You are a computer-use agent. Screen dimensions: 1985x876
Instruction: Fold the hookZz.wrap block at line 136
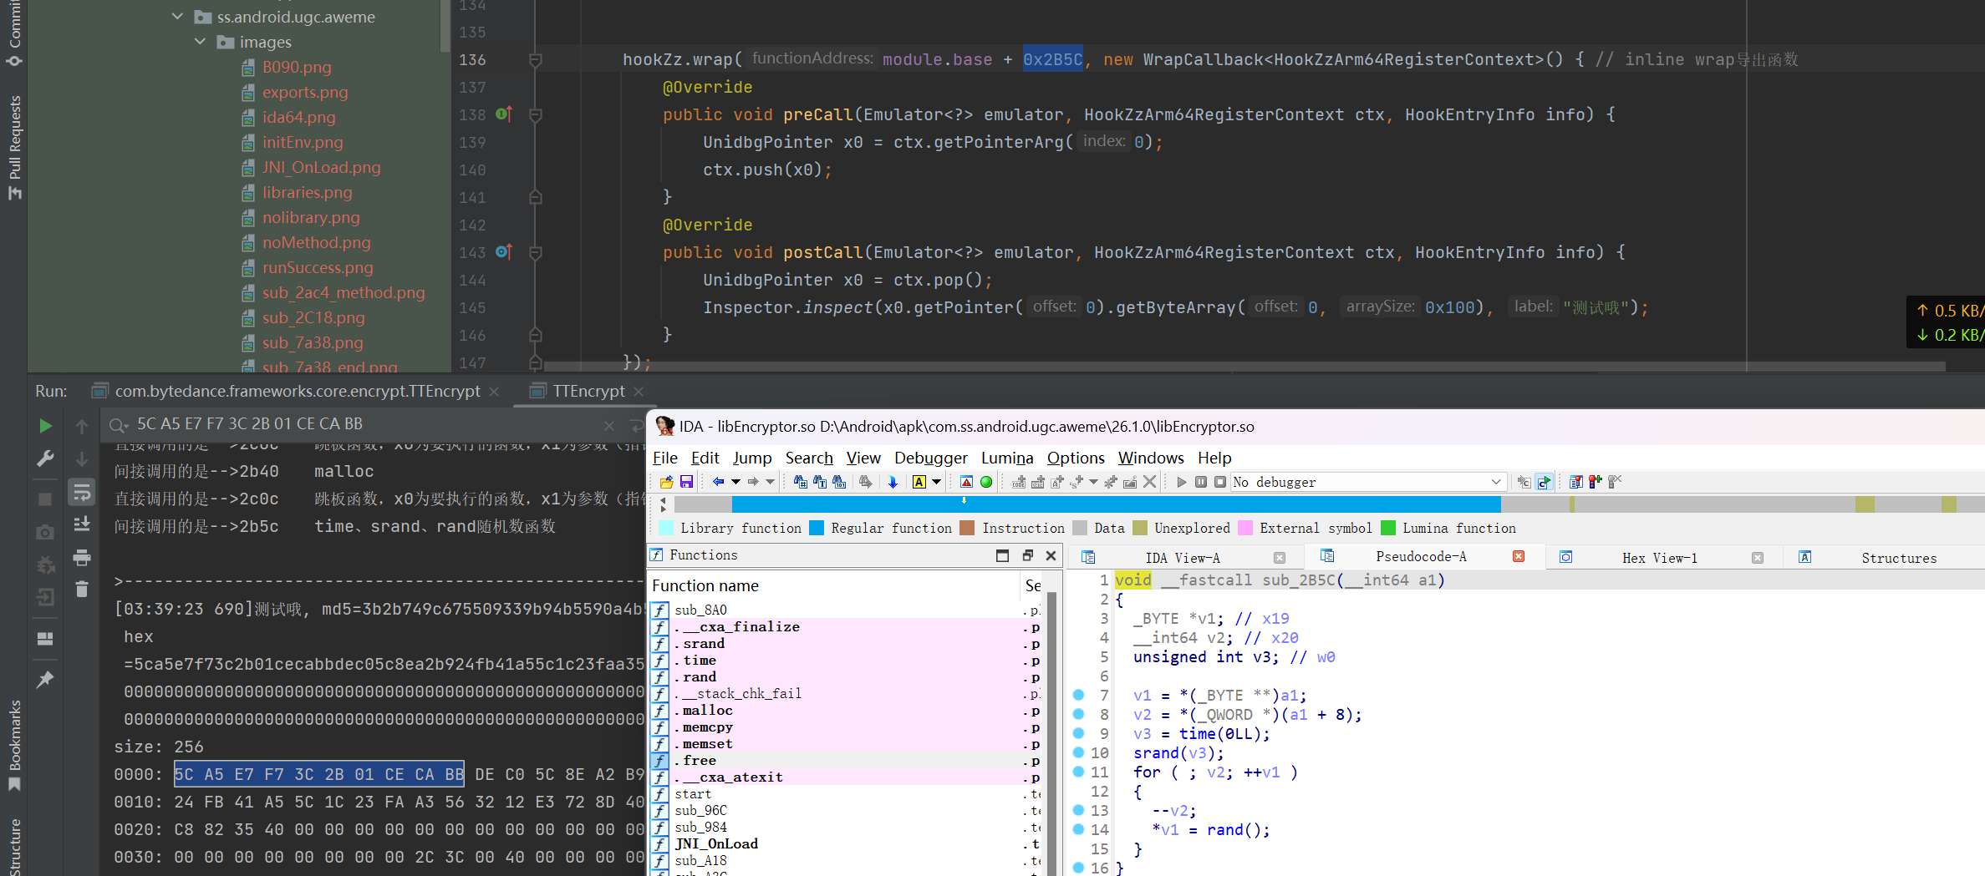point(536,59)
